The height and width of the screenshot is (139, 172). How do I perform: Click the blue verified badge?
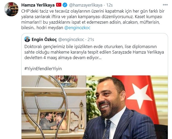pyautogui.click(x=65, y=5)
